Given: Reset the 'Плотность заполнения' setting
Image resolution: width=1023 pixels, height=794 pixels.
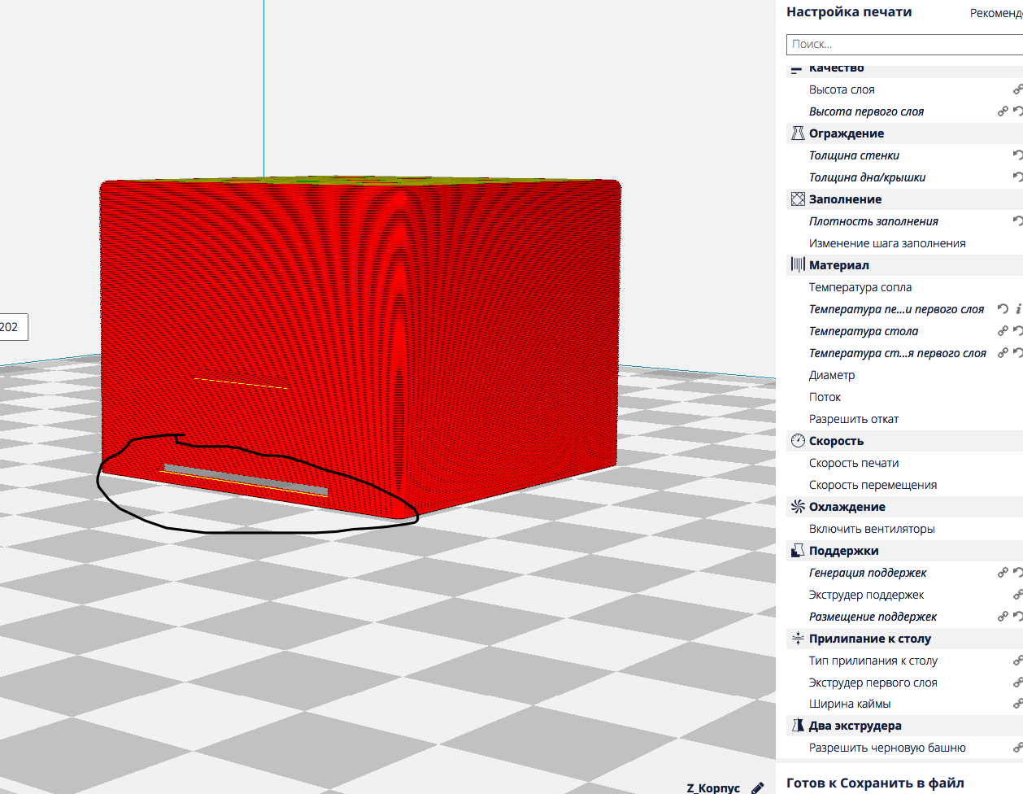Looking at the screenshot, I should (1017, 221).
